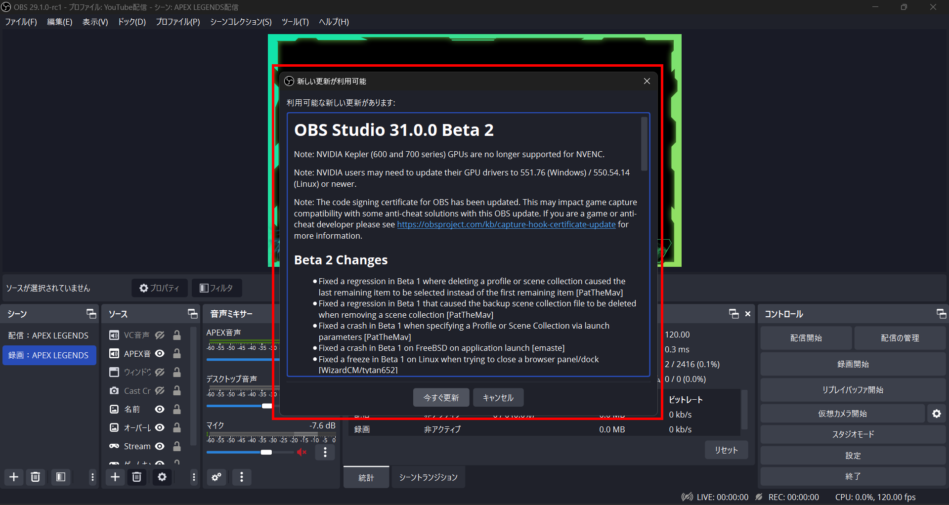Undock the statistics panel

coord(734,314)
